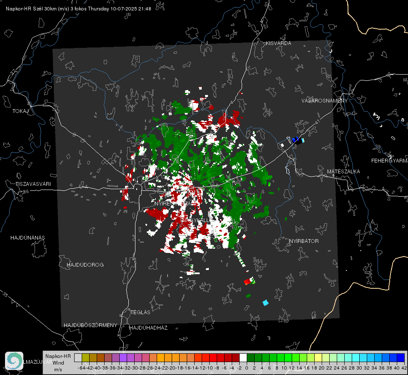Screen dimensions: 408x375
Task: Click the HAJDÚBÖSZÖRMÉNY town label
Action: (x=90, y=325)
